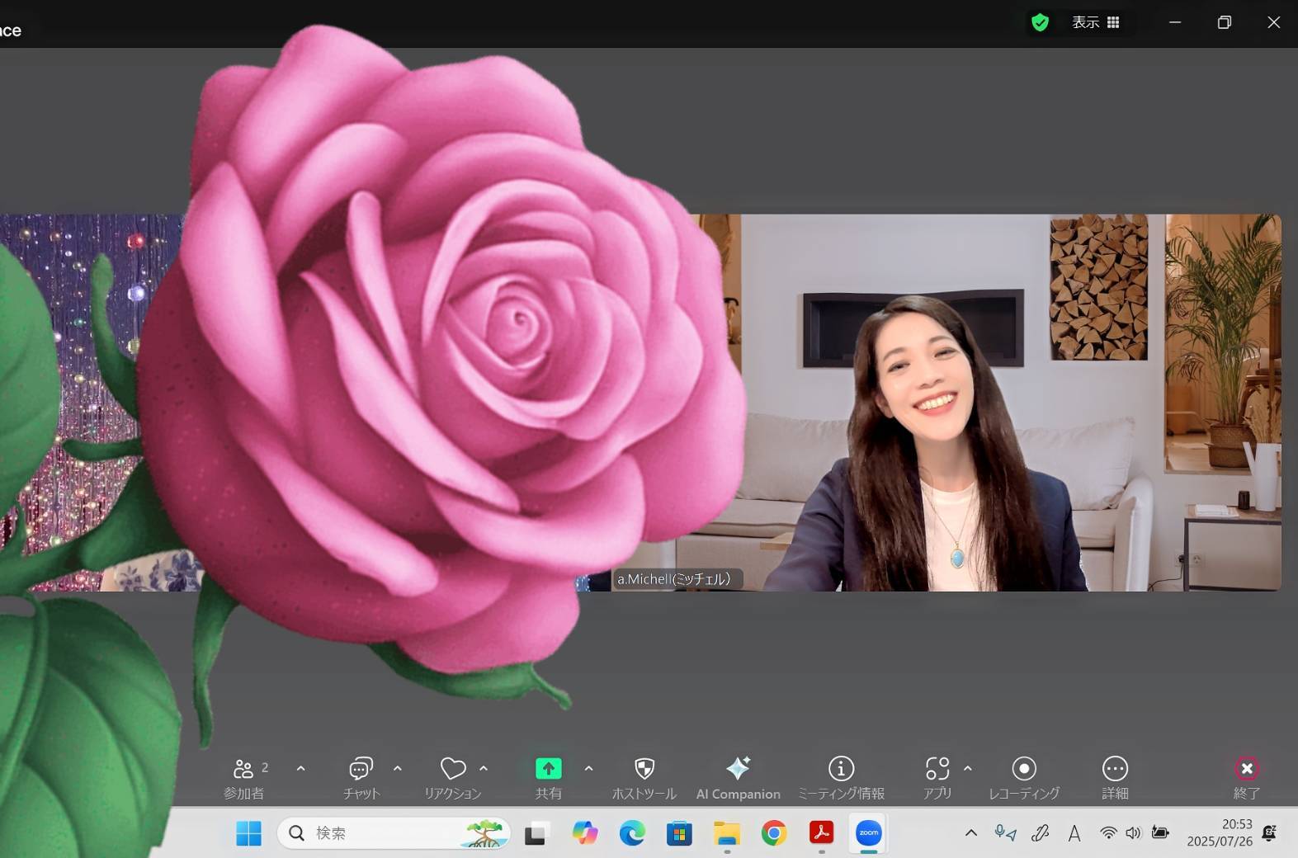Open 詳細 more options menu
This screenshot has width=1298, height=858.
pyautogui.click(x=1115, y=778)
